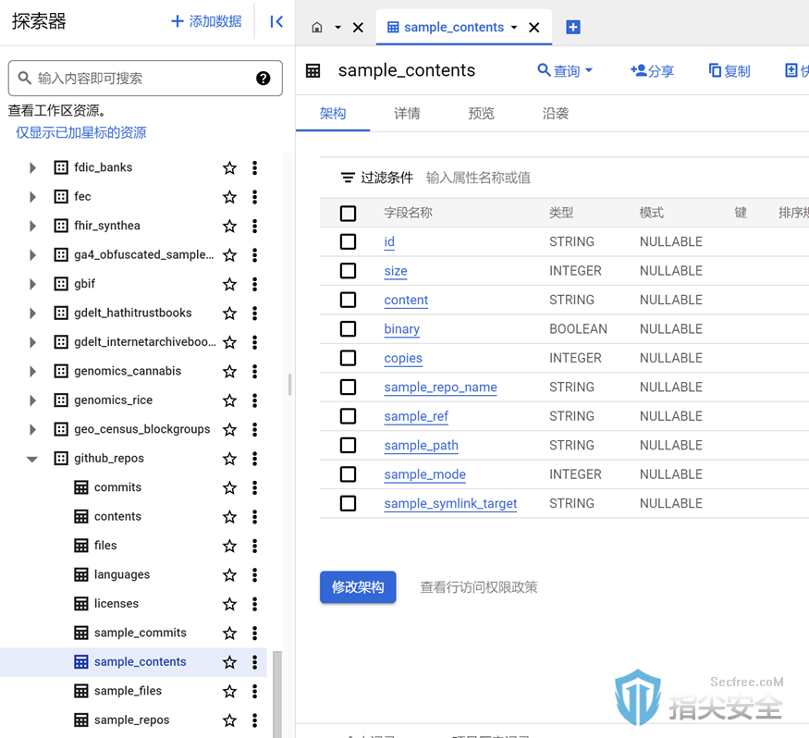Screen dimensions: 809x738
Task: Close the home tab
Action: pyautogui.click(x=358, y=28)
